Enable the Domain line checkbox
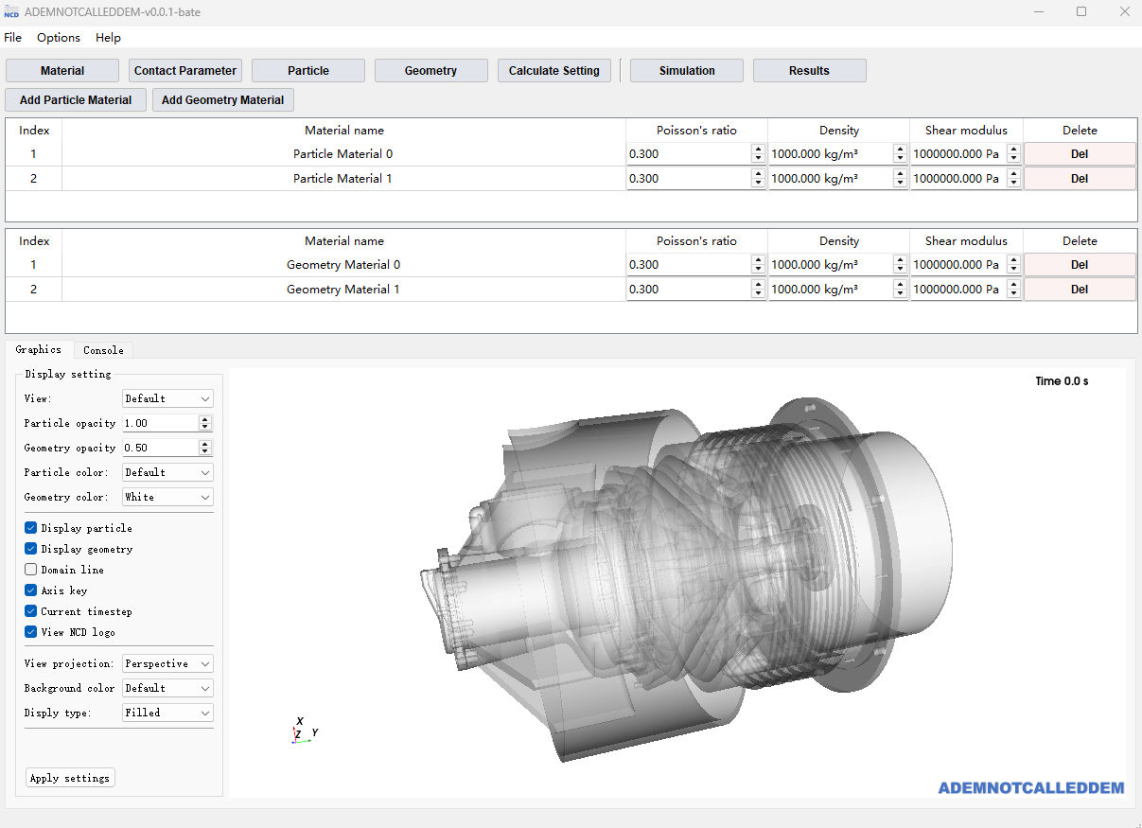This screenshot has width=1142, height=828. click(x=28, y=569)
